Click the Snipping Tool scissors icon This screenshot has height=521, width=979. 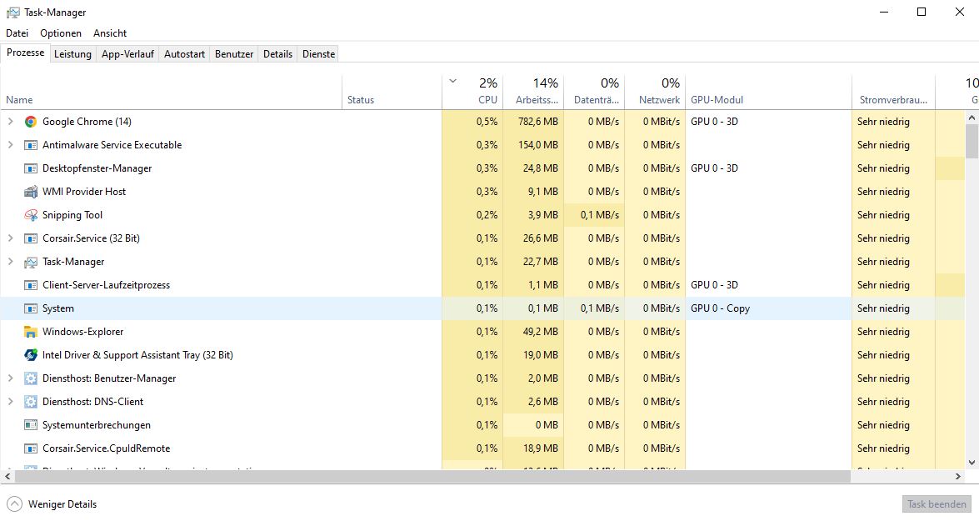(x=31, y=215)
